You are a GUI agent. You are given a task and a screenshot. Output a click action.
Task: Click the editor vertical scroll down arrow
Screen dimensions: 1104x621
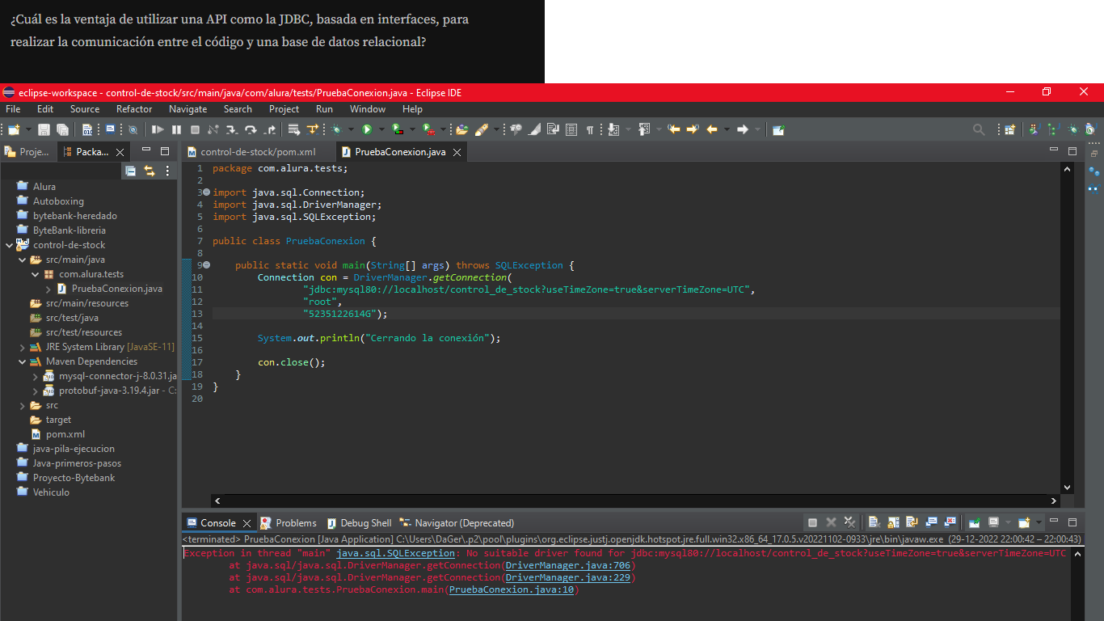point(1067,488)
